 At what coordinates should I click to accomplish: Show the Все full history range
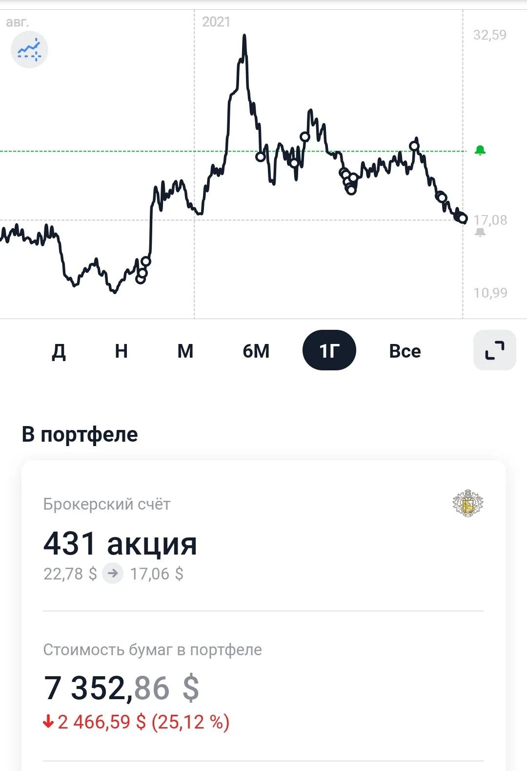click(405, 351)
